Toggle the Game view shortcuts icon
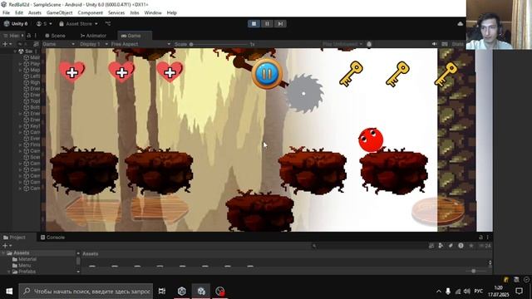The width and height of the screenshot is (532, 299). coord(445,44)
